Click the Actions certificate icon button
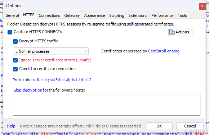Image resolution: width=209 pixels, height=135 pixels. (180, 32)
